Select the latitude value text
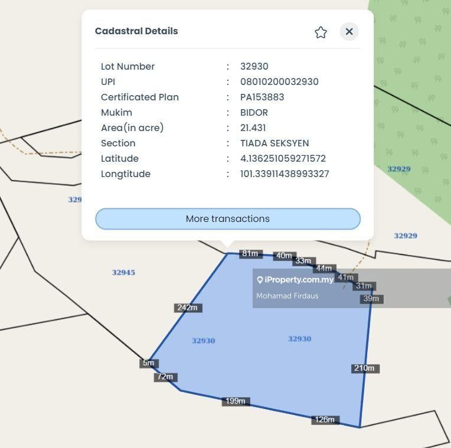The height and width of the screenshot is (448, 451). [283, 158]
